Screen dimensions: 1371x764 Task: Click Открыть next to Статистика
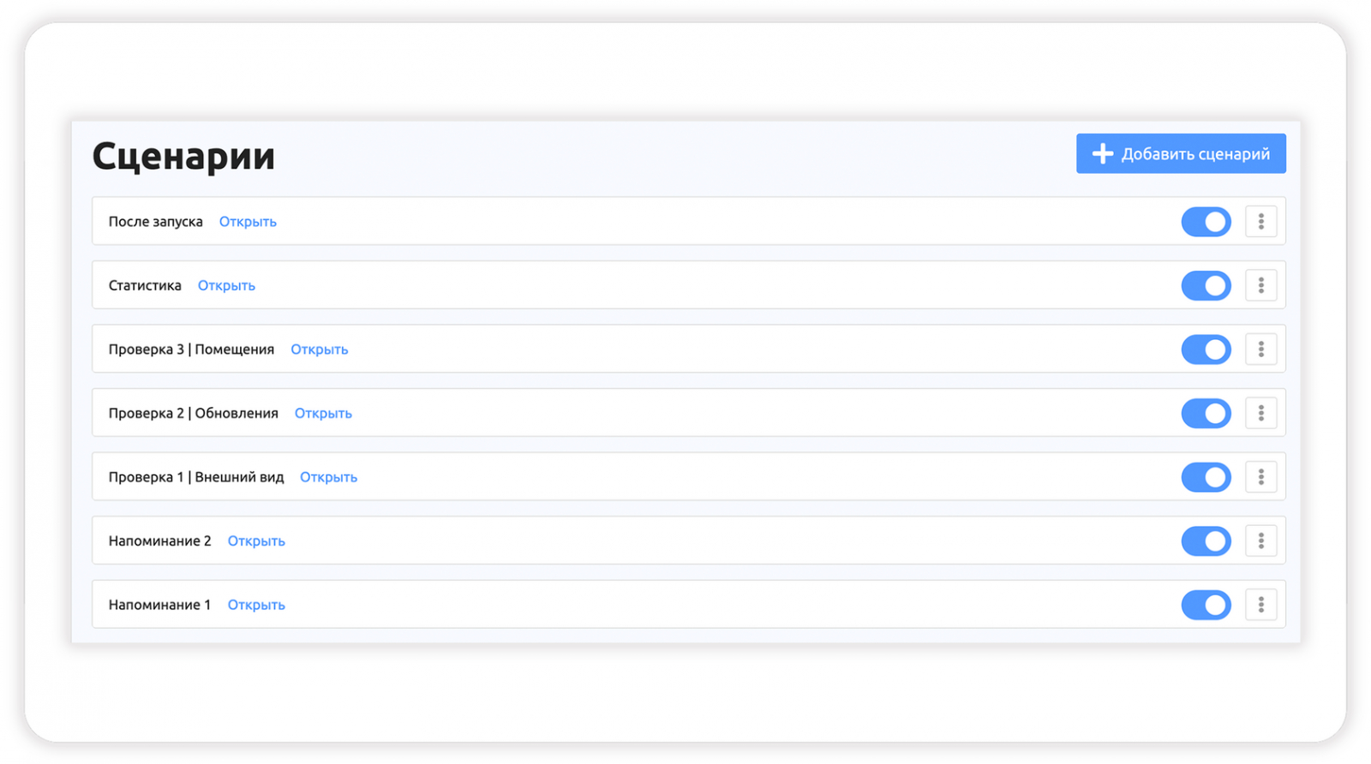coord(226,285)
